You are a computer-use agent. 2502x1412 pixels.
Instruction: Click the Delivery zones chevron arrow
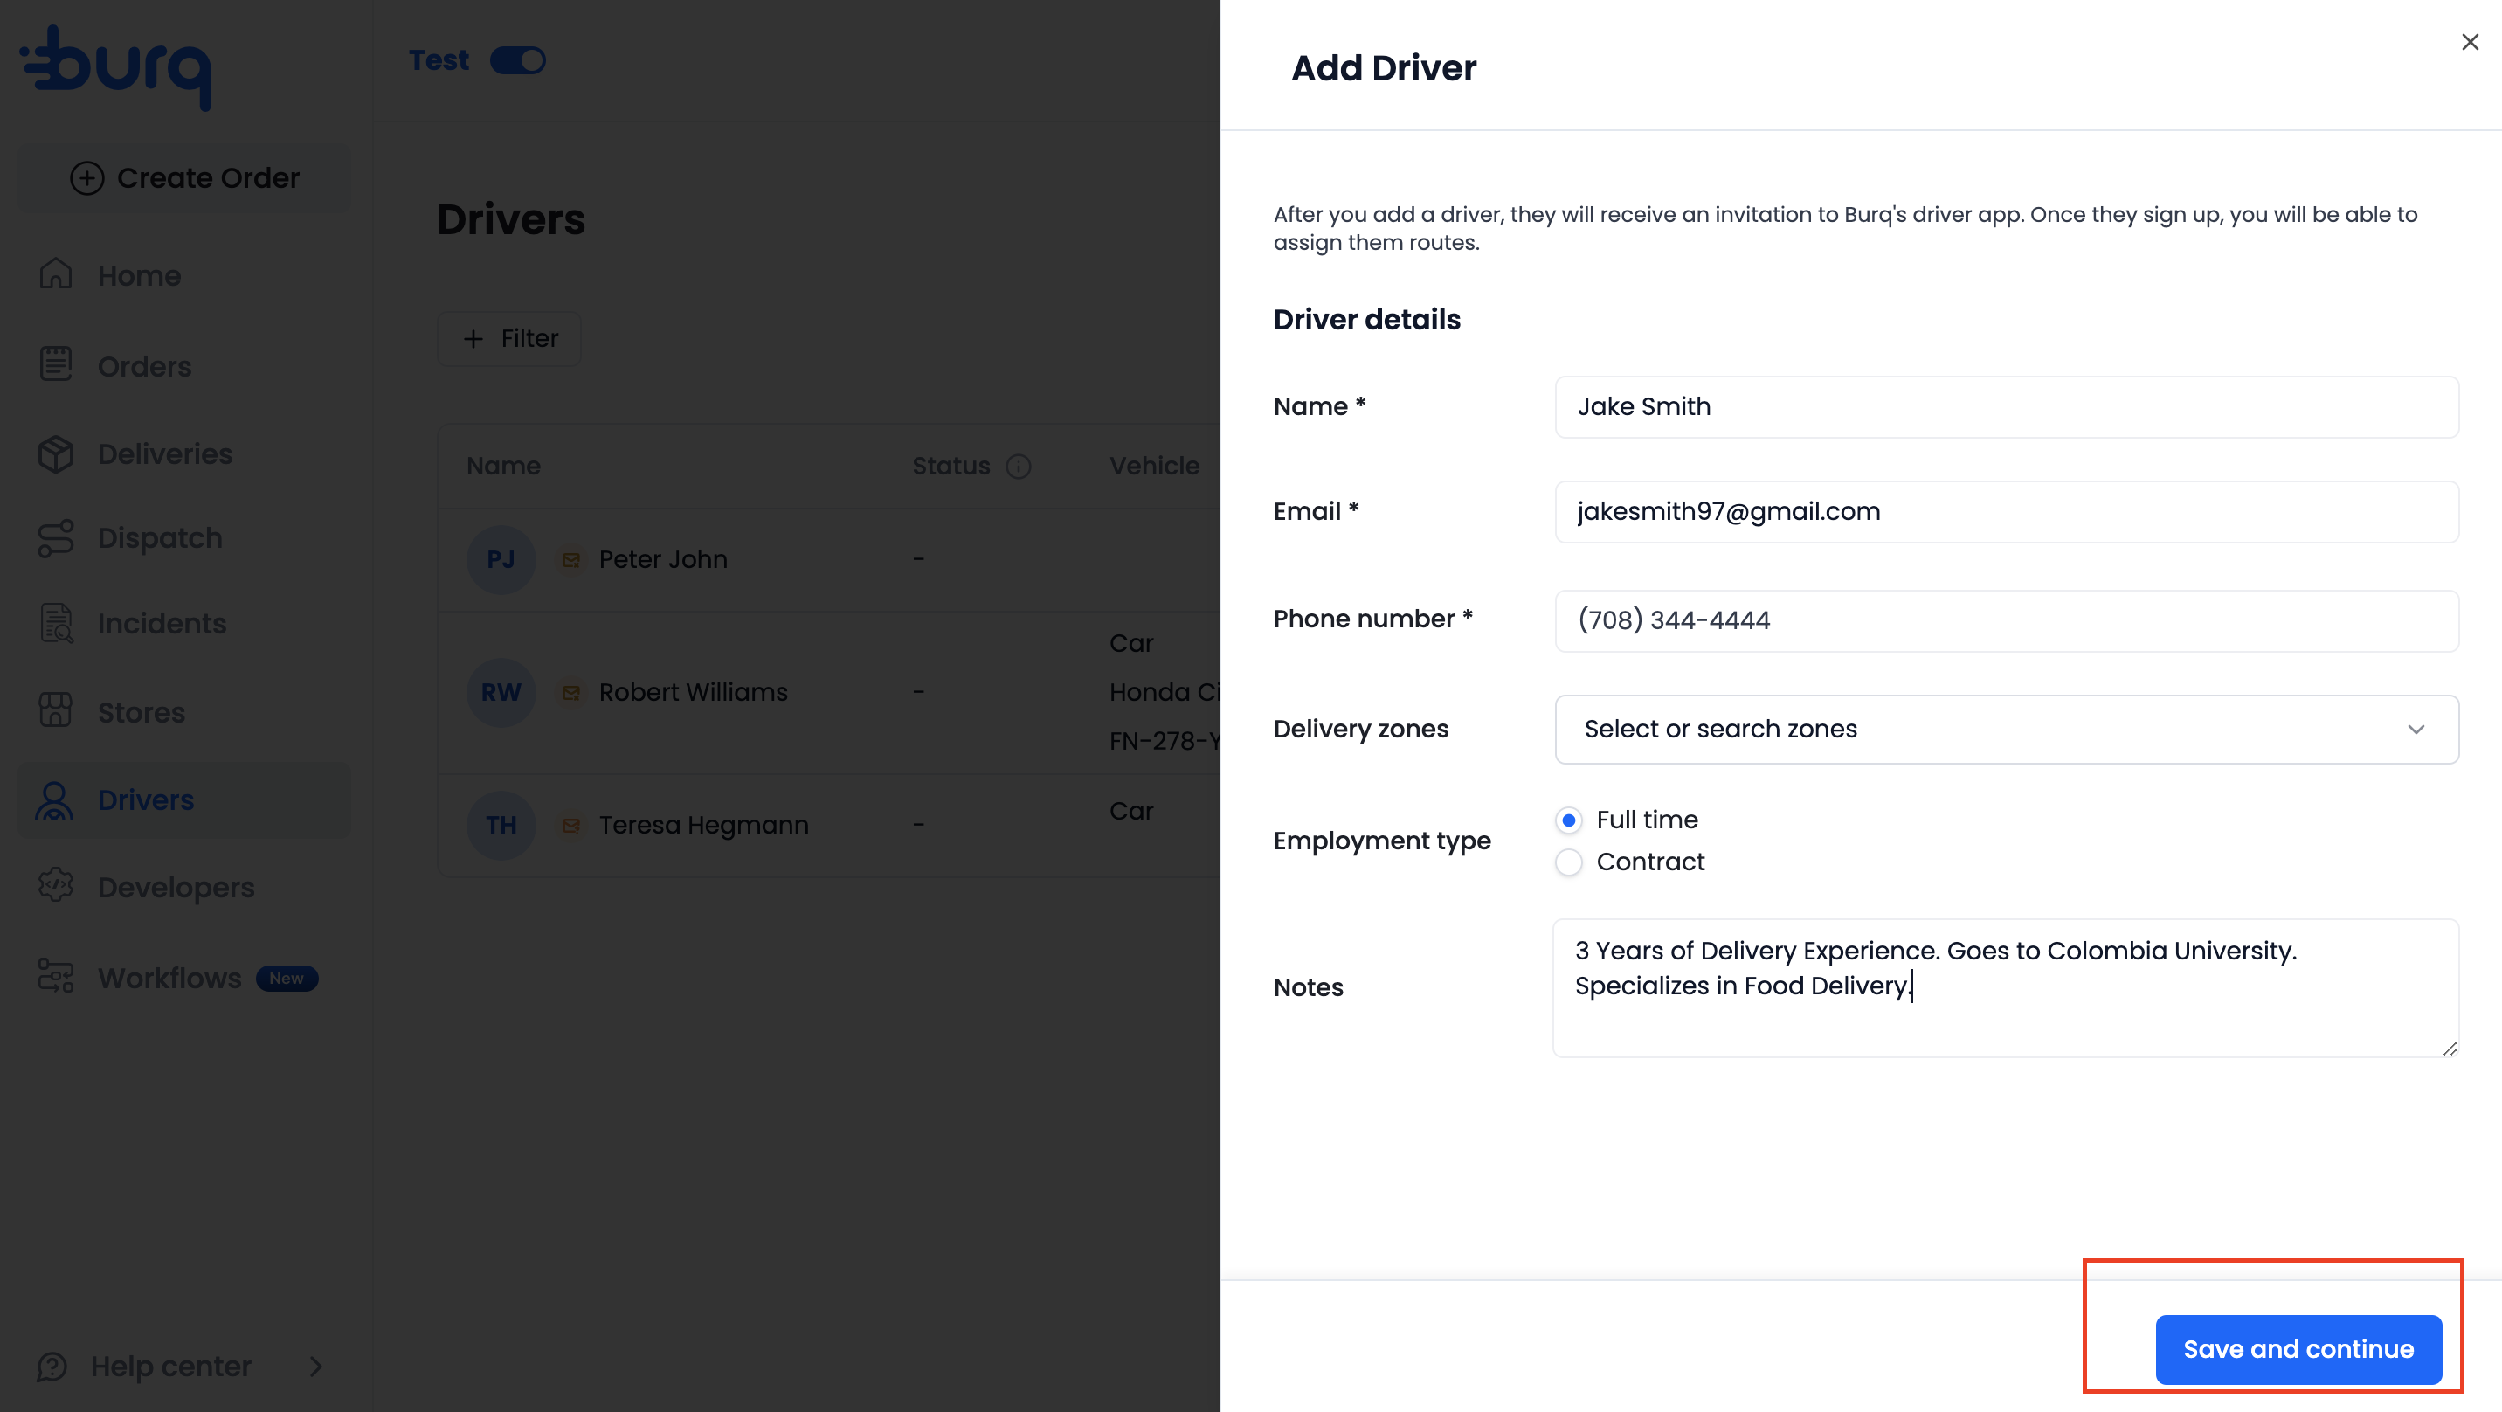point(2416,729)
